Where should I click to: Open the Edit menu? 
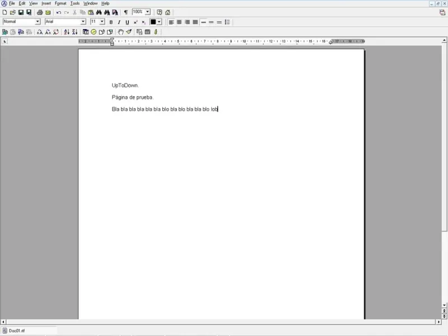tap(22, 3)
